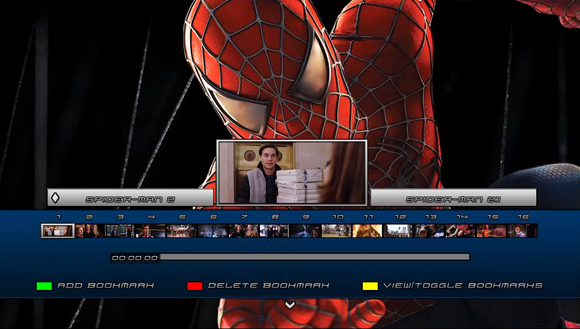Click the green Add Bookmark swatch
The image size is (580, 329).
coord(44,286)
